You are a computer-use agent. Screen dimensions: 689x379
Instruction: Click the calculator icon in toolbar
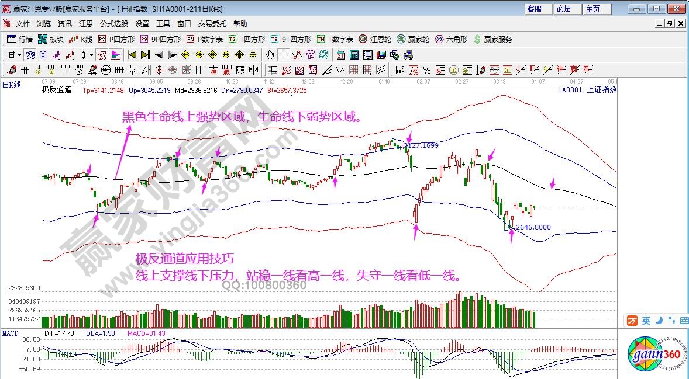(354, 55)
